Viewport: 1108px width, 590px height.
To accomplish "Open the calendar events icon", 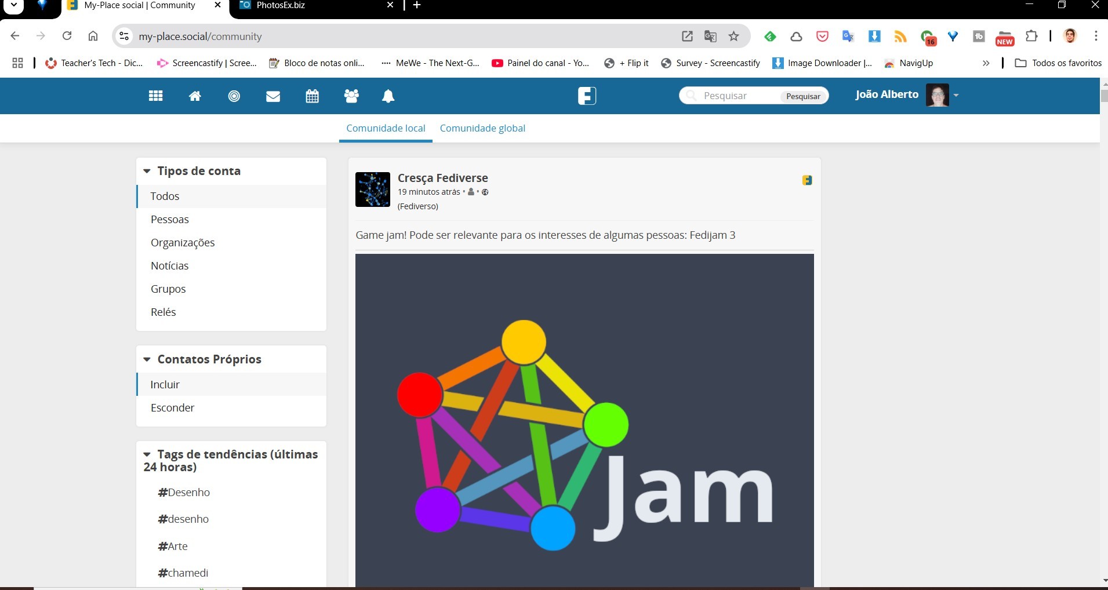I will click(312, 96).
